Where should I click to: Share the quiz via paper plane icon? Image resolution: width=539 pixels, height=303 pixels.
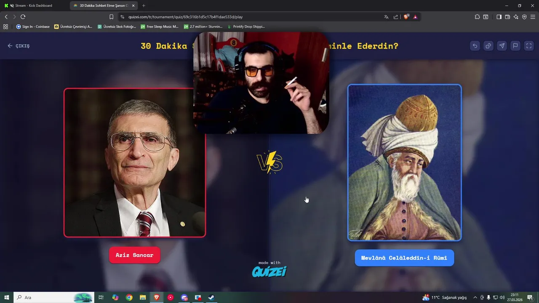[502, 46]
